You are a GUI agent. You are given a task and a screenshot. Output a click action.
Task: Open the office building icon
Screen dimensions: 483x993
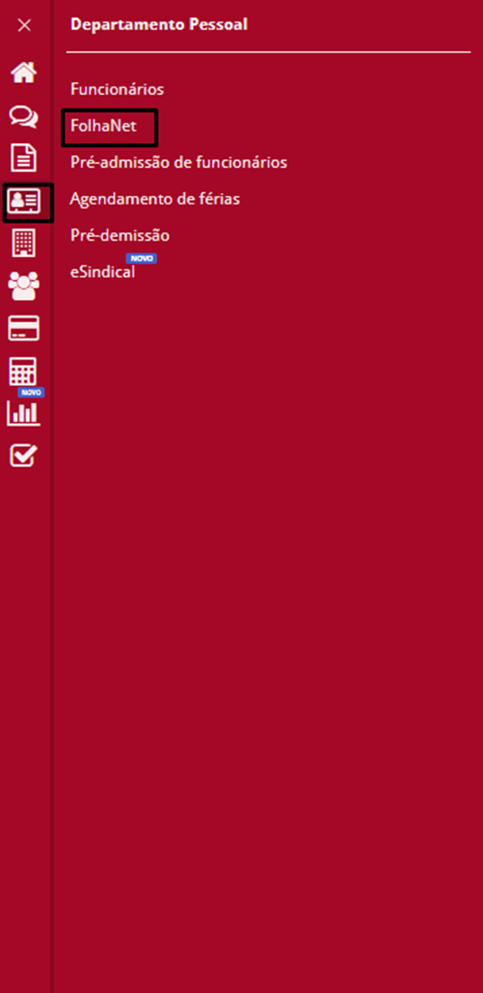click(24, 242)
